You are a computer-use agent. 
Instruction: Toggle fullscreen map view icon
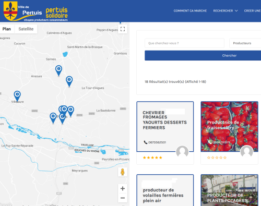[x=123, y=29]
